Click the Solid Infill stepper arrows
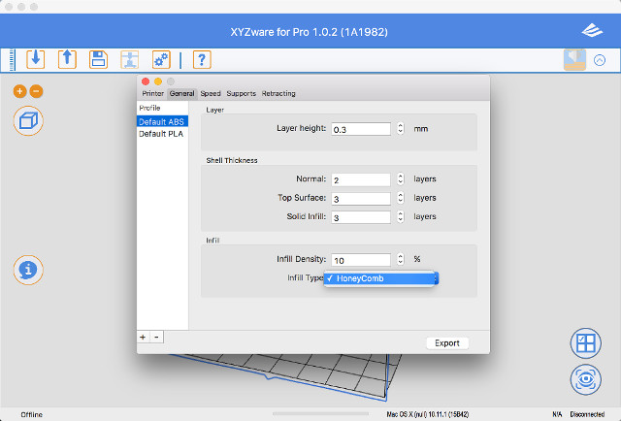 (x=401, y=216)
